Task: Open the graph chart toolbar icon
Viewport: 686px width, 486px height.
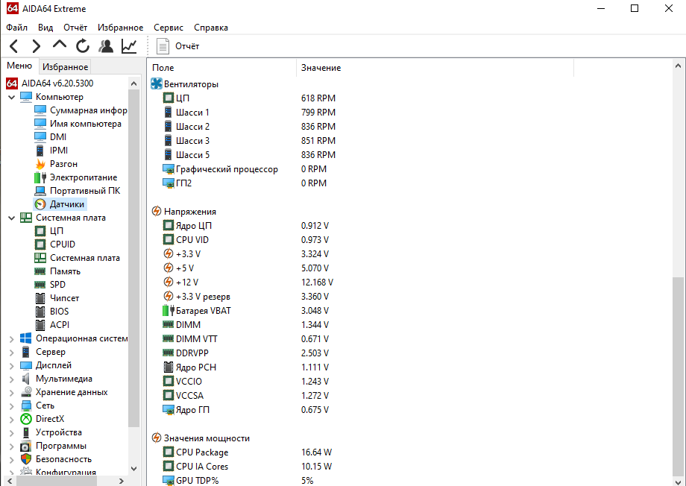Action: coord(129,46)
